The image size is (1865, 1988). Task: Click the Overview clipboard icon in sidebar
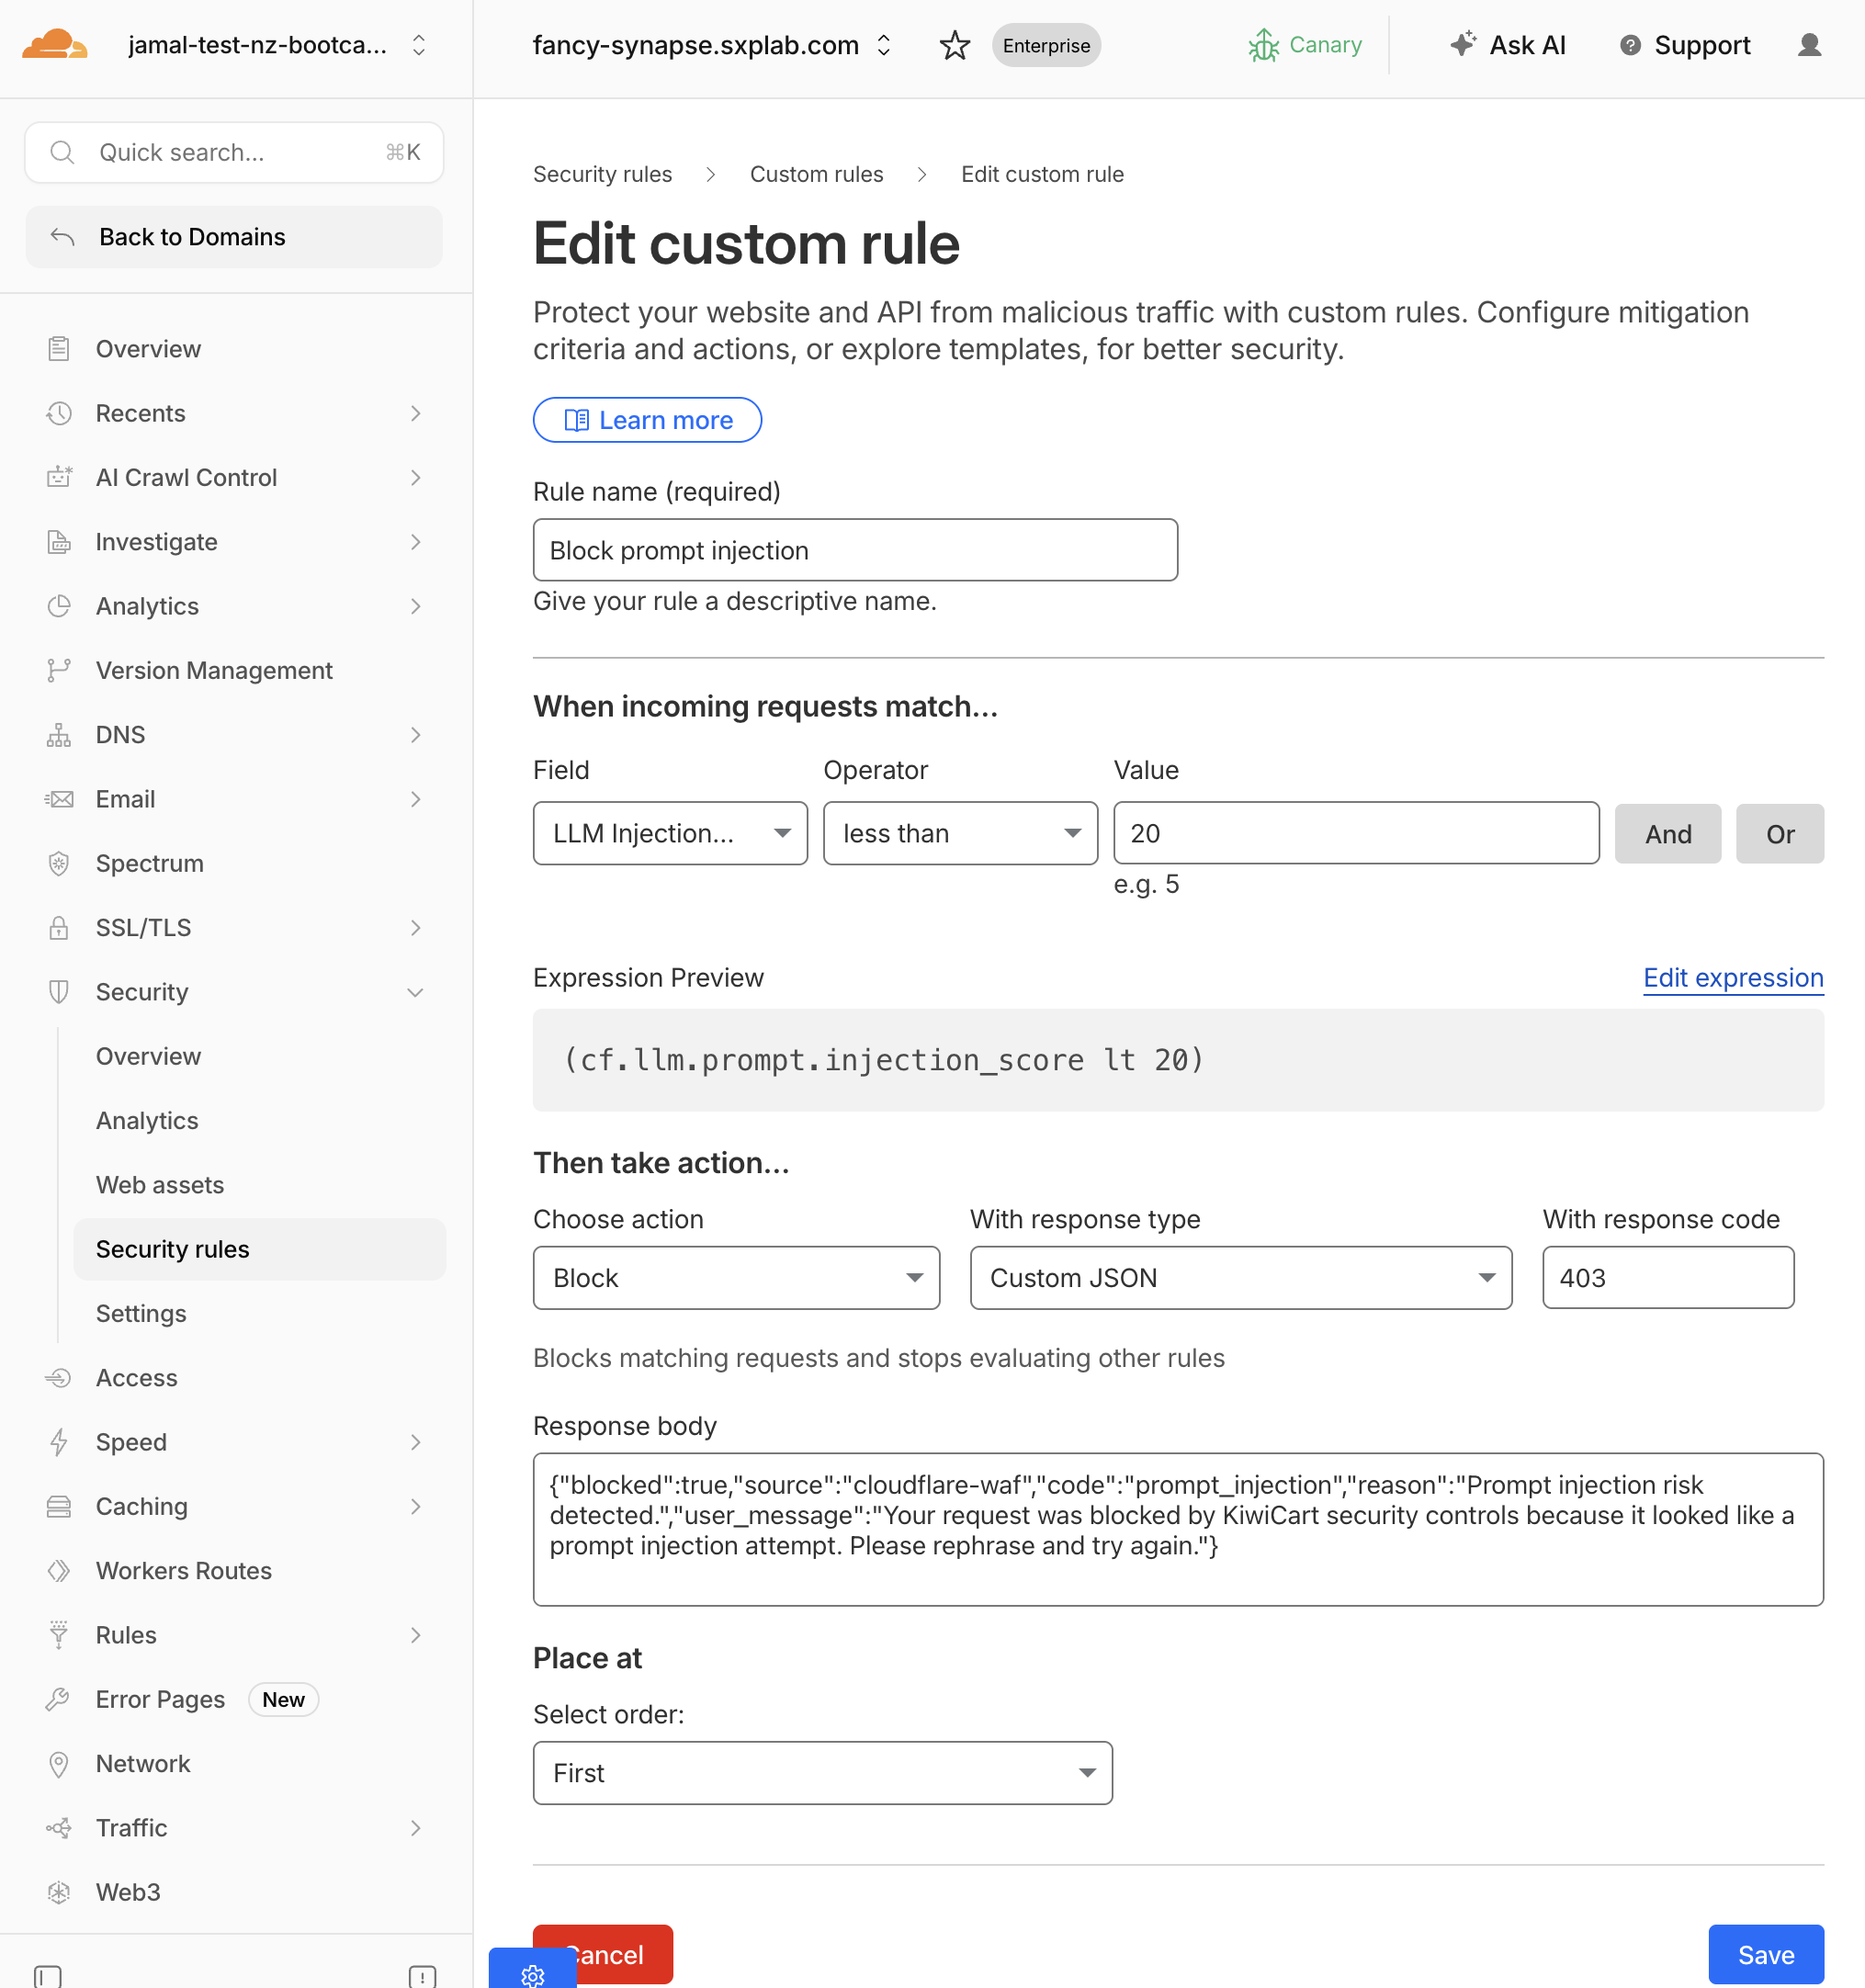(x=59, y=349)
